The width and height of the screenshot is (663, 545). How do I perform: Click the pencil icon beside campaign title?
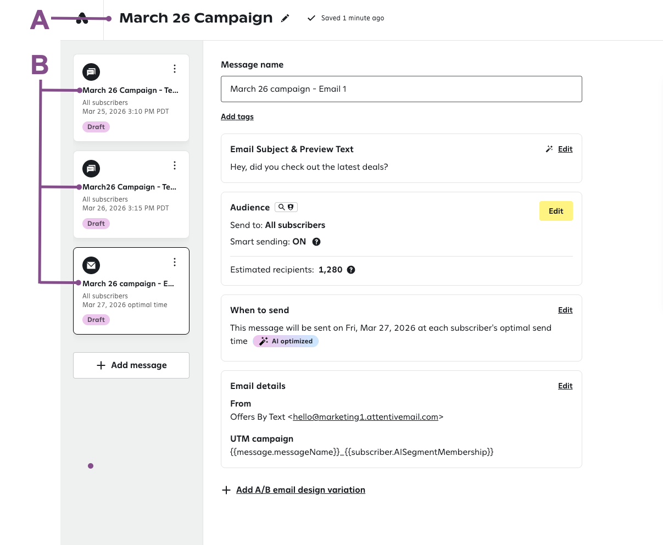285,18
